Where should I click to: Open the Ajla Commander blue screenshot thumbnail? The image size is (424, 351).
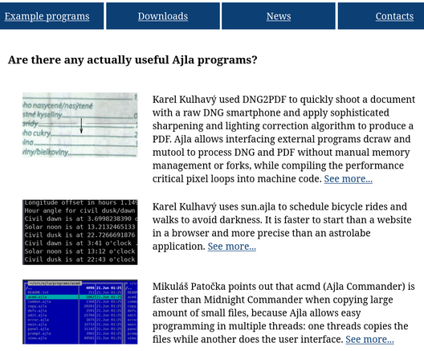(80, 312)
